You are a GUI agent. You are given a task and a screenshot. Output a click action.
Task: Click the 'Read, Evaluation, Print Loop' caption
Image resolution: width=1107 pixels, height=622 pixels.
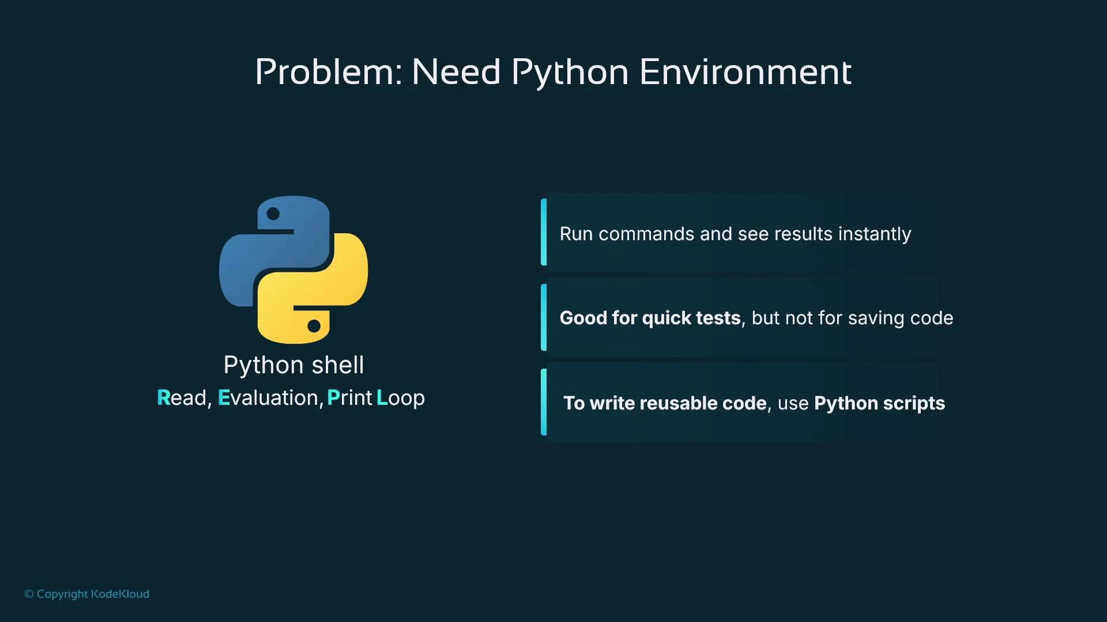click(x=291, y=397)
